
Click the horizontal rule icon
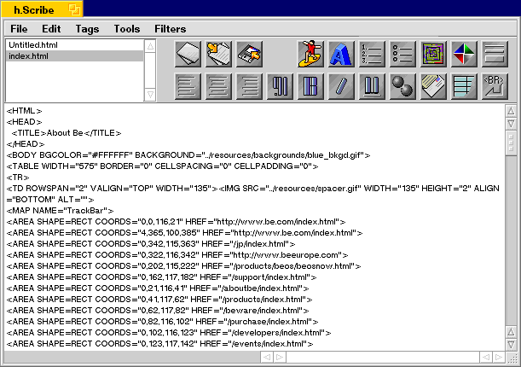[x=495, y=54]
